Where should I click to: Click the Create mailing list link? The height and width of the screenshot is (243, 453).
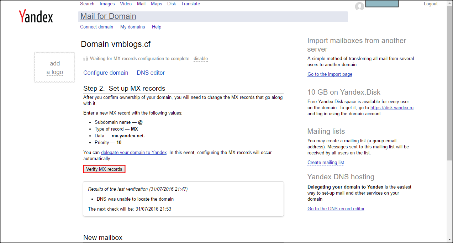click(326, 163)
